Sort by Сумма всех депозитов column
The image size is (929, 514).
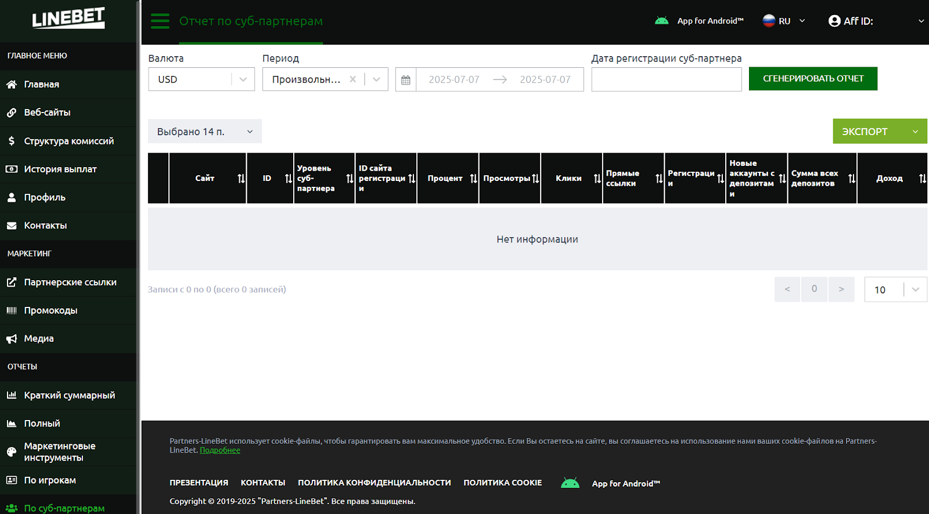pos(852,179)
